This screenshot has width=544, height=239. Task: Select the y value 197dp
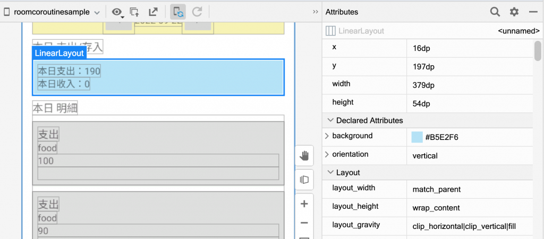[423, 67]
